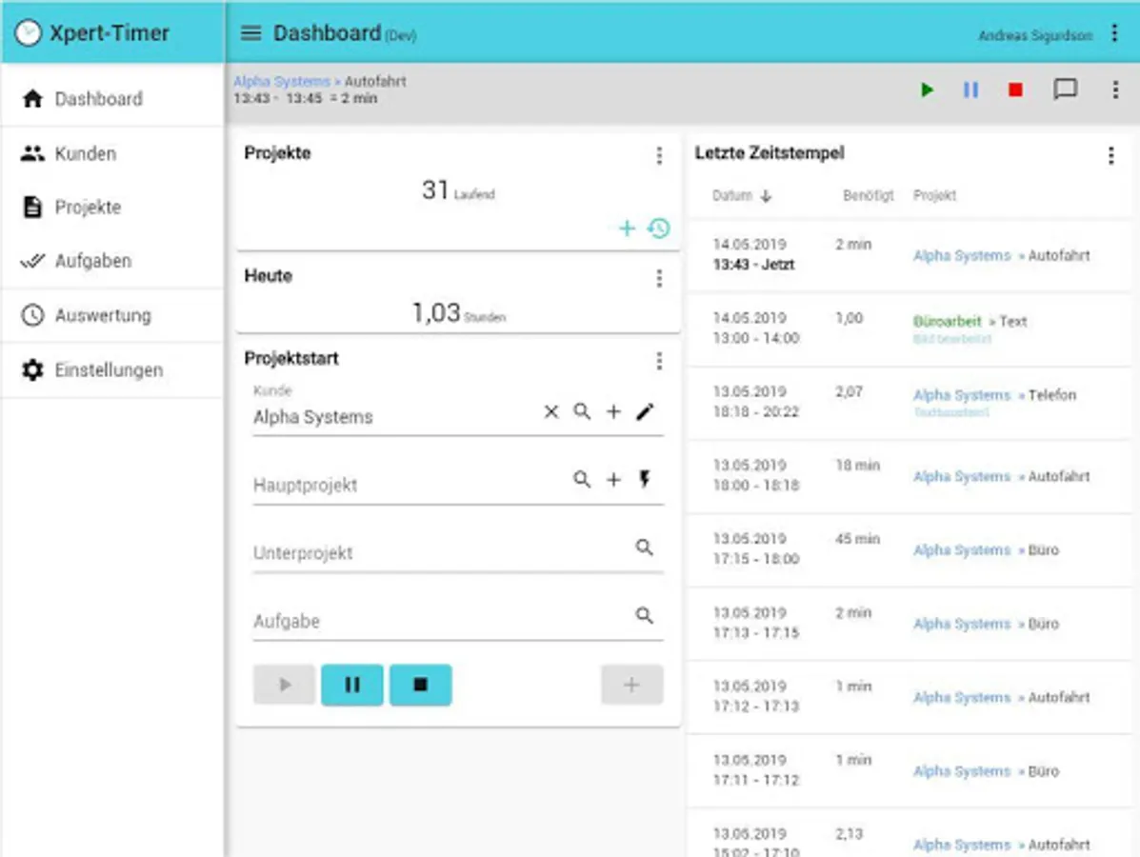
Task: Open the comment speech bubble icon
Action: [x=1065, y=90]
